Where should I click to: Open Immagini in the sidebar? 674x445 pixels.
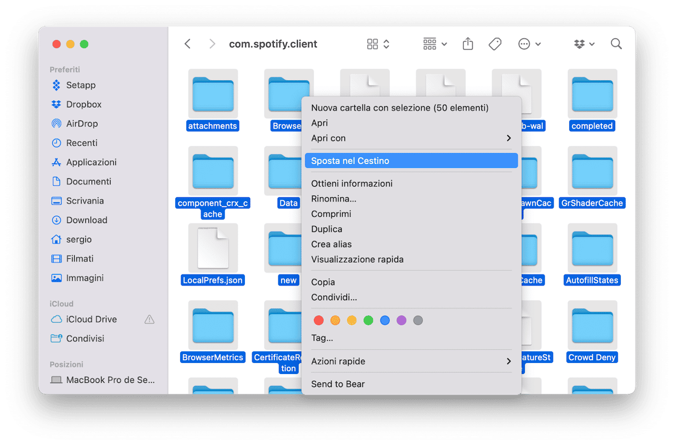pos(77,278)
